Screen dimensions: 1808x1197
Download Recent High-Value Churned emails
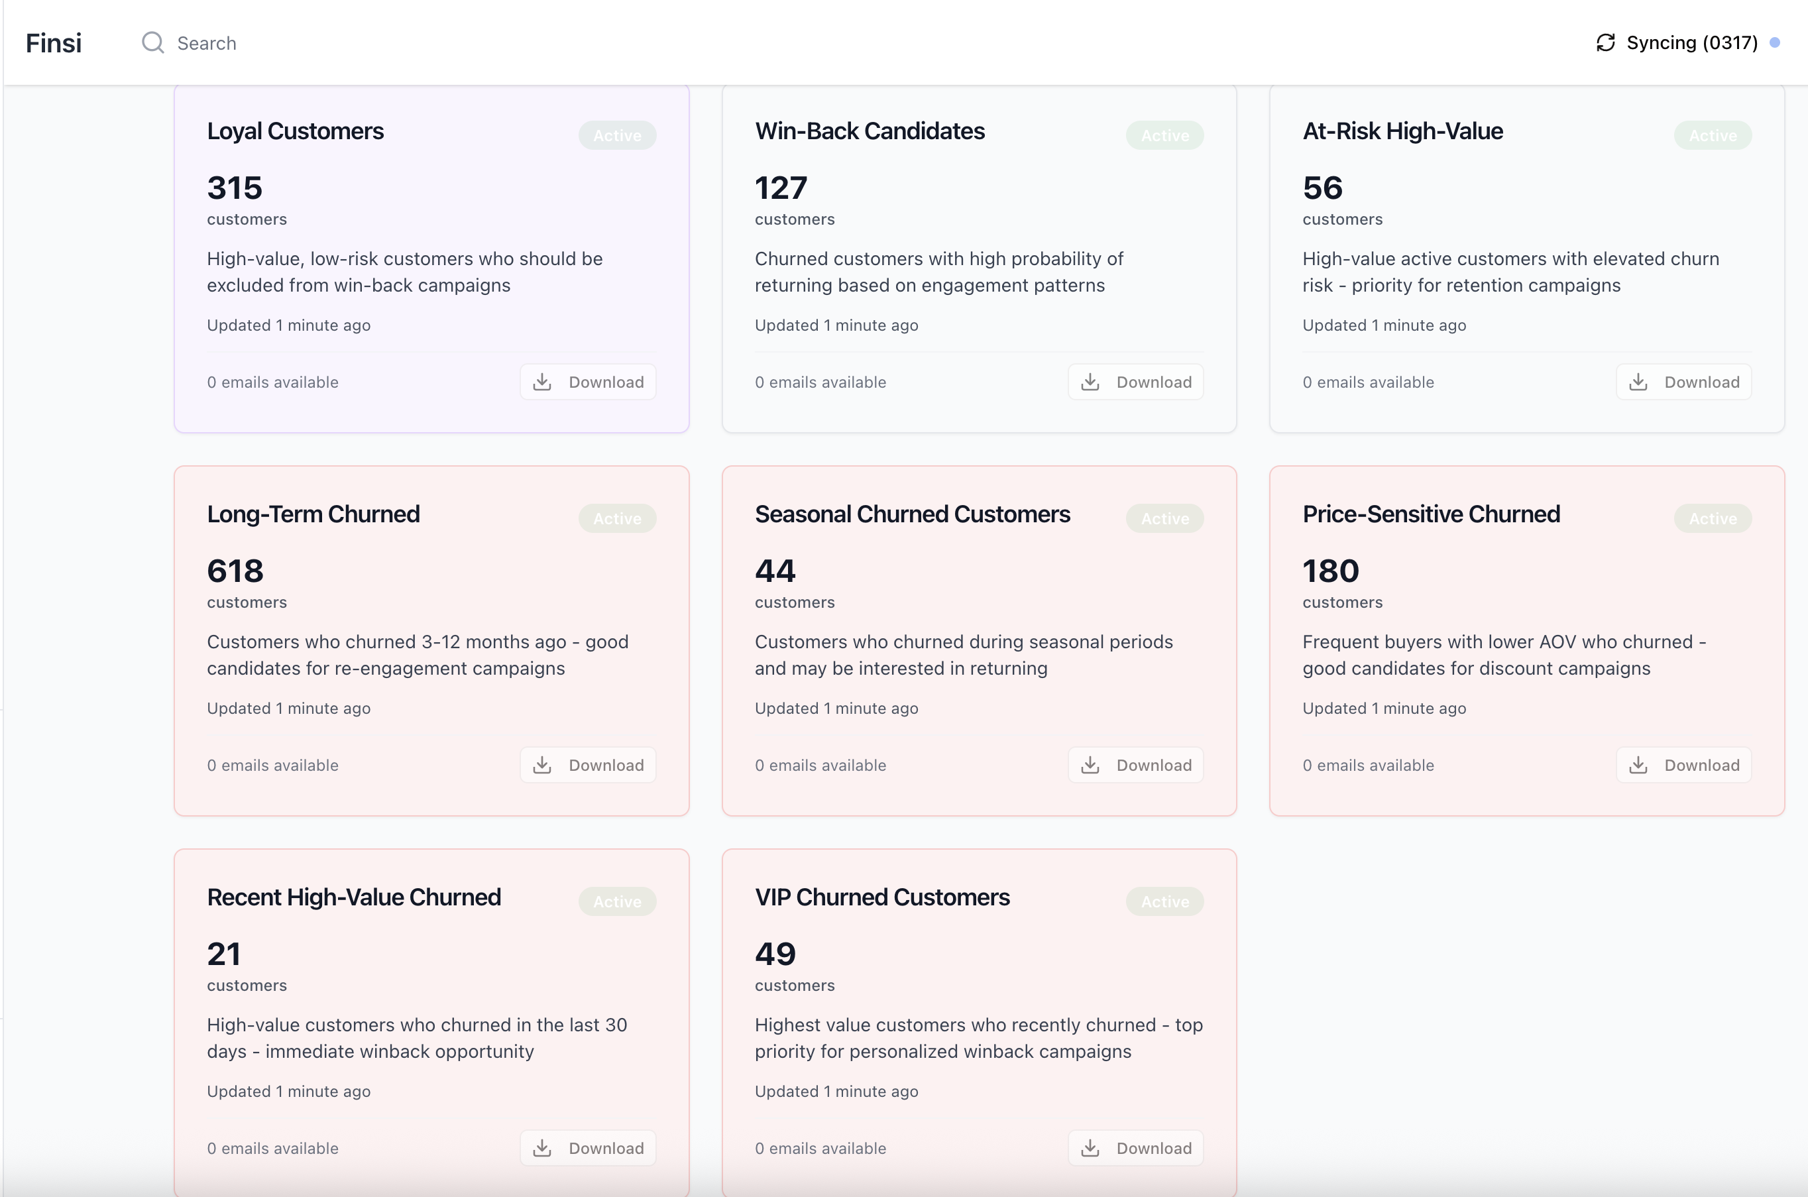588,1148
